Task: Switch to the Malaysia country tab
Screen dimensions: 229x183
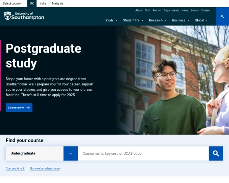Action: tap(58, 3)
